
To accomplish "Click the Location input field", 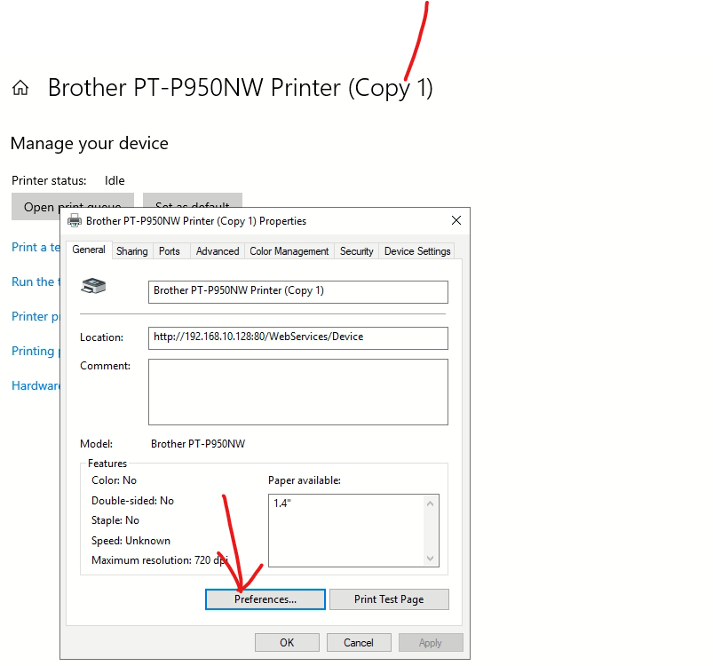I will 297,338.
